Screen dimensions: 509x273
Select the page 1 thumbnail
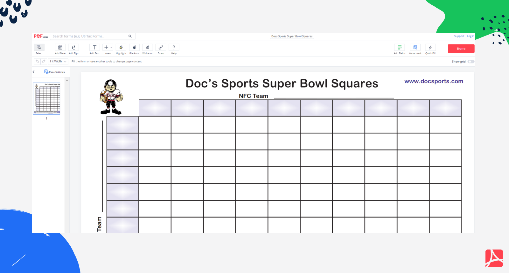[x=47, y=98]
